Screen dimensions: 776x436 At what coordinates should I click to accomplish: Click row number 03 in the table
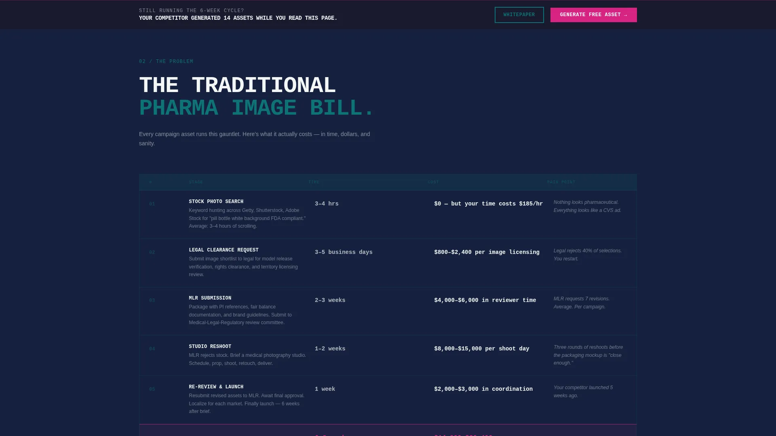(152, 301)
